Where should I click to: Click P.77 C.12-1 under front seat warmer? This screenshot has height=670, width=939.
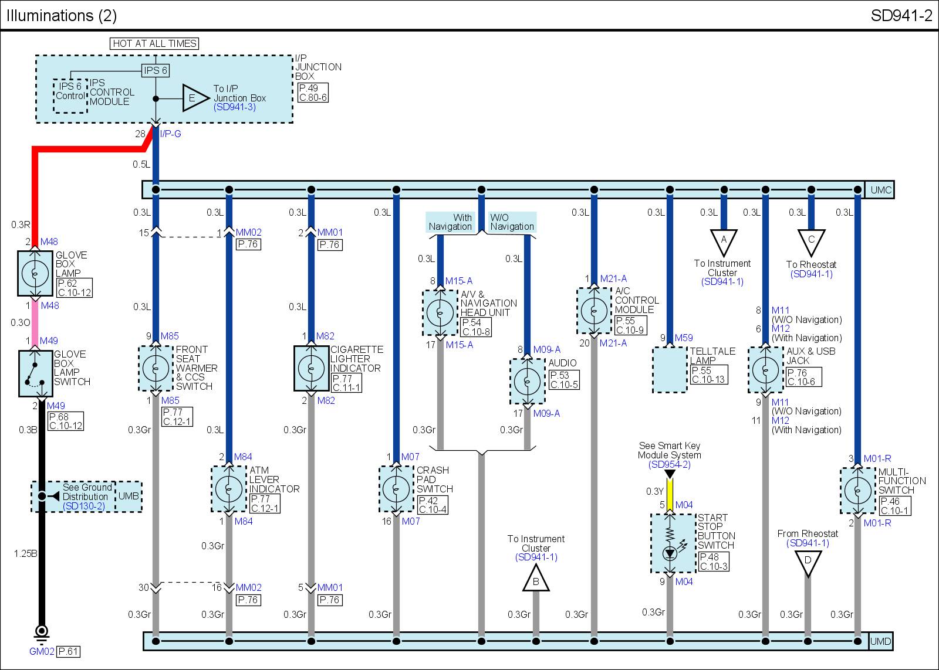pyautogui.click(x=177, y=417)
